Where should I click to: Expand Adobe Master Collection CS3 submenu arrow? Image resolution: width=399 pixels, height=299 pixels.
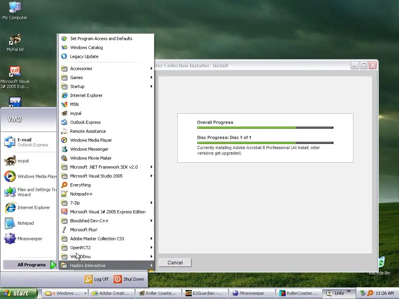(x=152, y=239)
